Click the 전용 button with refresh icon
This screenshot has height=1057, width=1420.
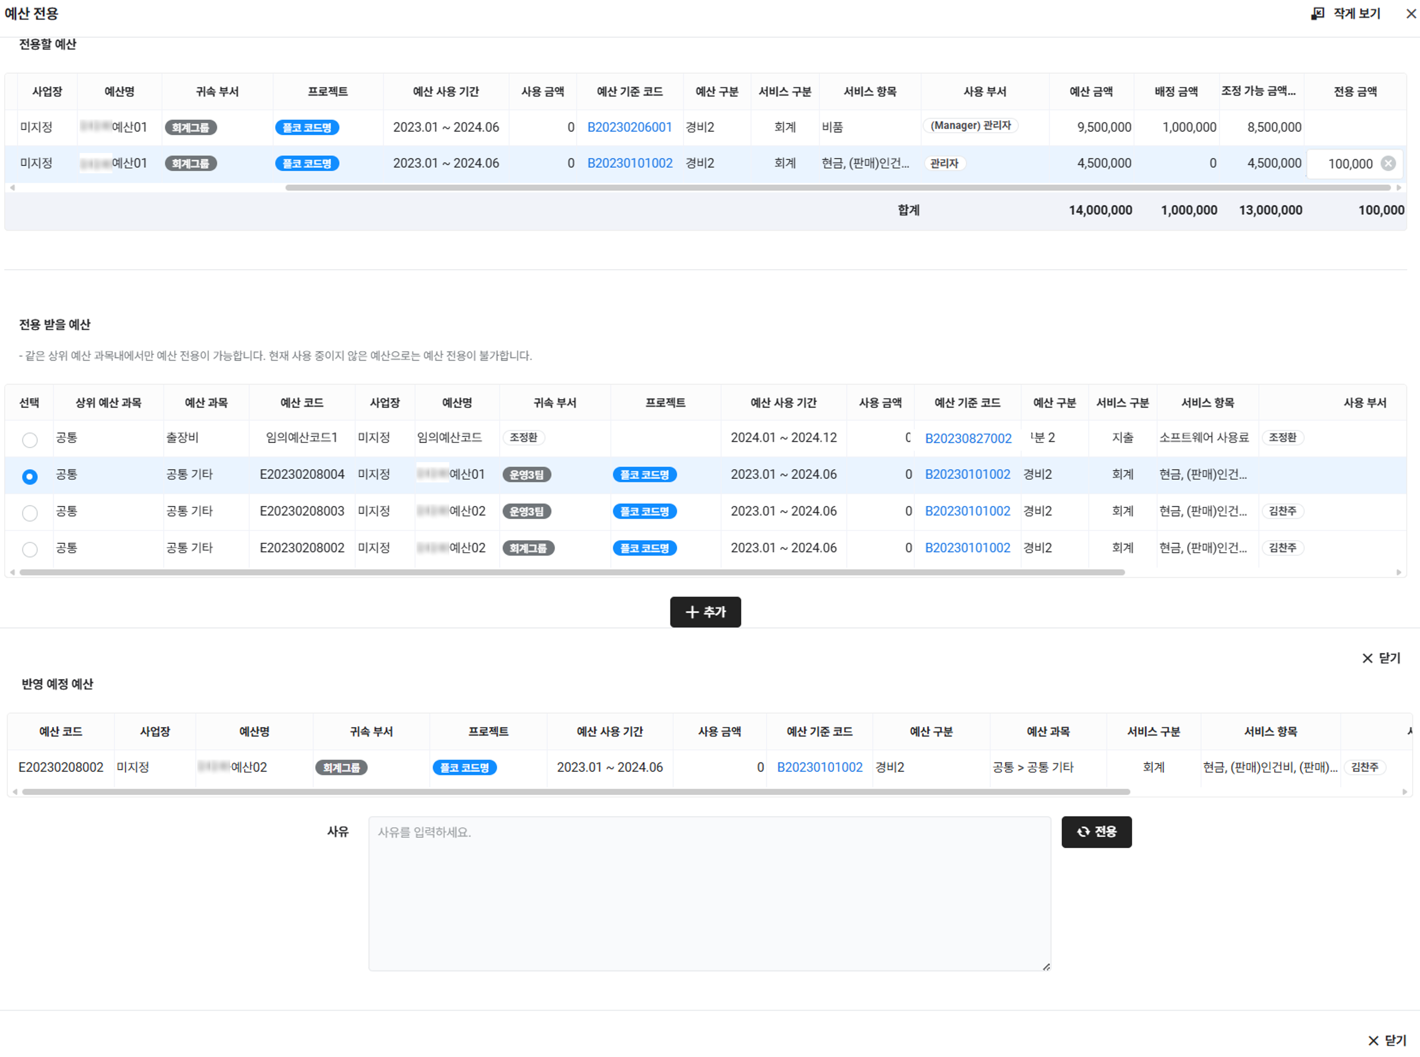click(1096, 831)
